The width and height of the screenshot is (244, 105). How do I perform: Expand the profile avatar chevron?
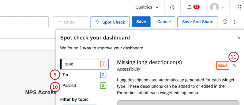click(x=222, y=7)
